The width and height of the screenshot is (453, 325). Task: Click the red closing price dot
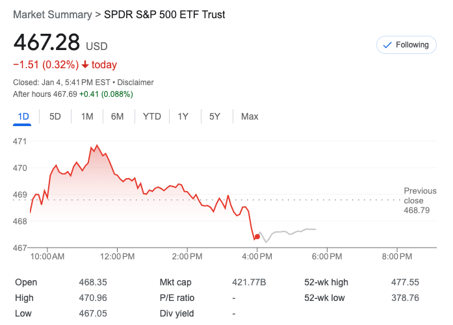(257, 237)
